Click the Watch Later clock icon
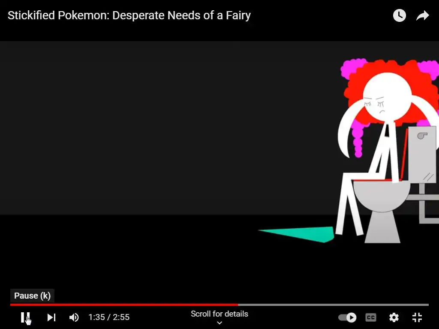The width and height of the screenshot is (439, 329). (x=399, y=15)
